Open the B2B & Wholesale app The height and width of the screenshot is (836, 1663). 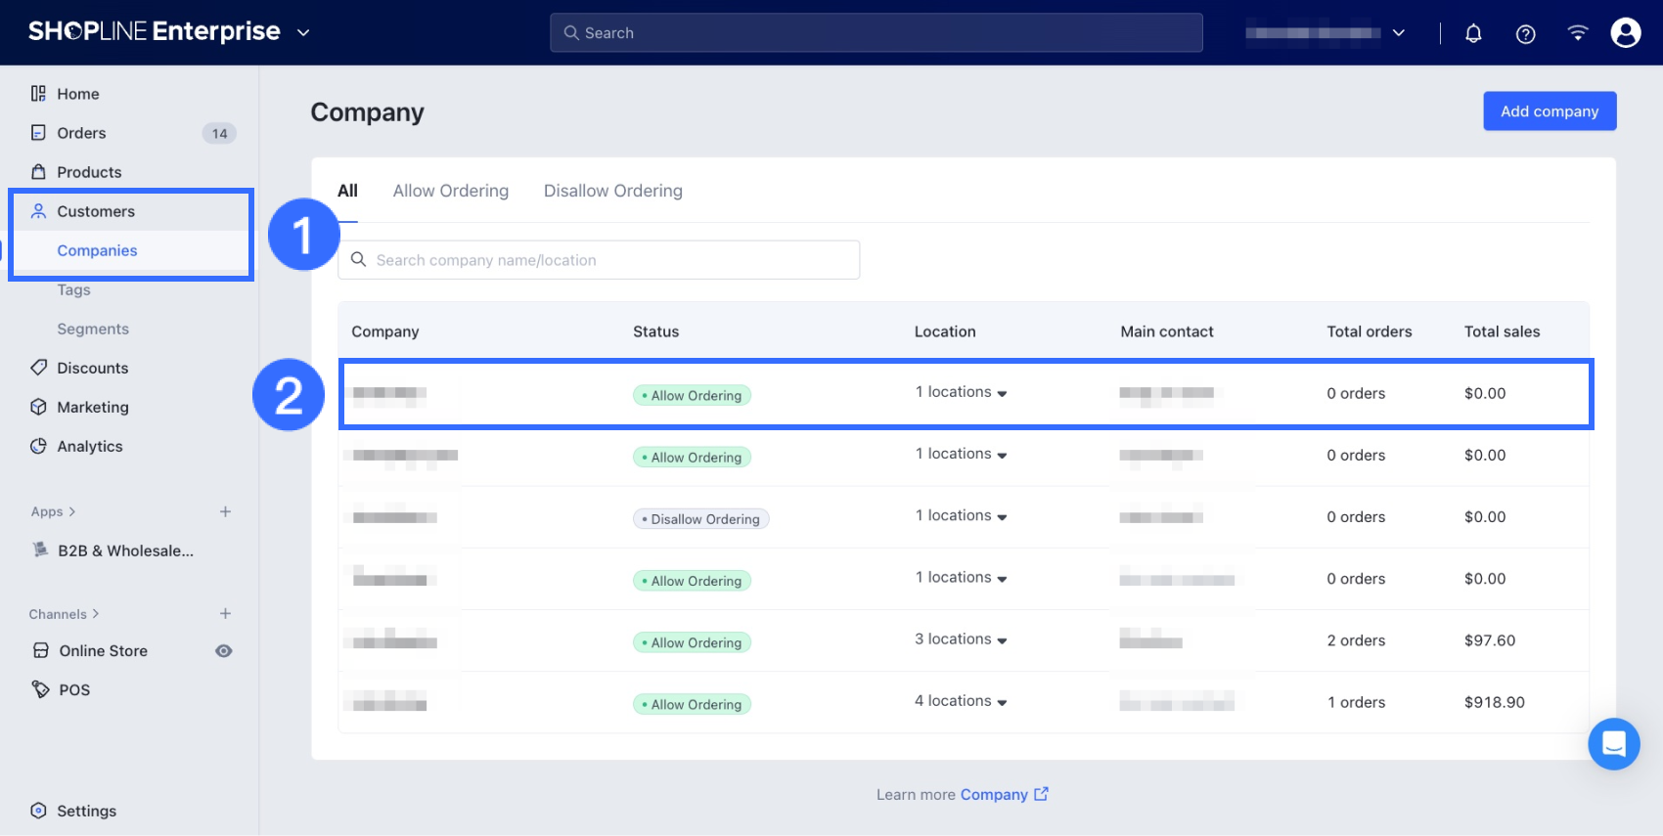[x=125, y=550]
